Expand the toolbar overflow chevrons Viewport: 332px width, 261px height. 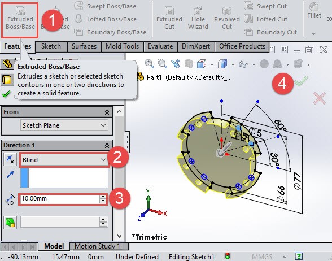tap(329, 19)
